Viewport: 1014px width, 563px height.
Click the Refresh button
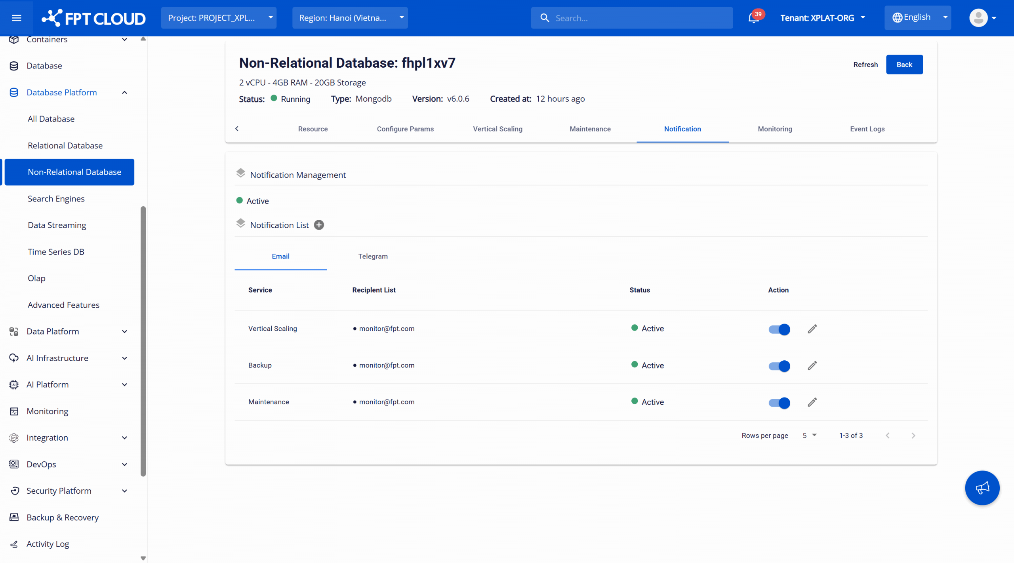pyautogui.click(x=865, y=65)
